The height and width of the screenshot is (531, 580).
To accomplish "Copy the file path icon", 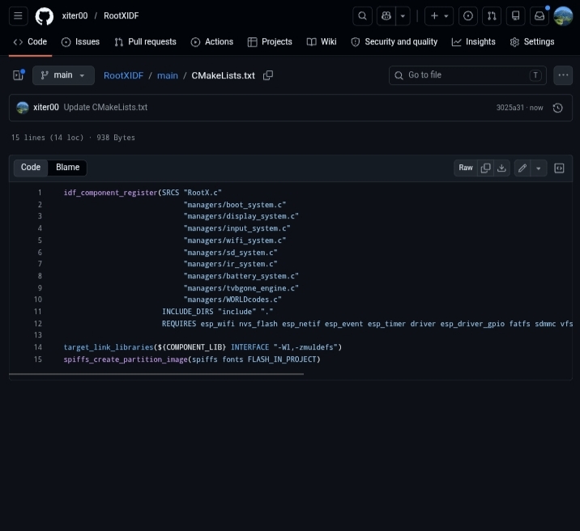I will tap(268, 75).
